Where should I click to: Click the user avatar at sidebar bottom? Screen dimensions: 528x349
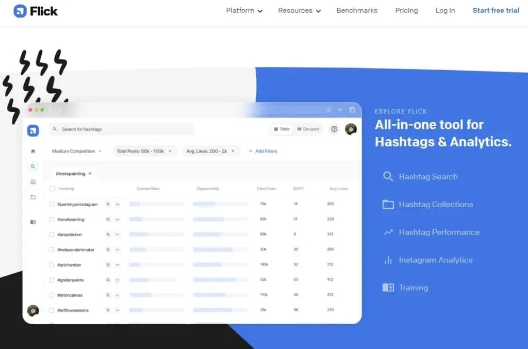tap(33, 310)
